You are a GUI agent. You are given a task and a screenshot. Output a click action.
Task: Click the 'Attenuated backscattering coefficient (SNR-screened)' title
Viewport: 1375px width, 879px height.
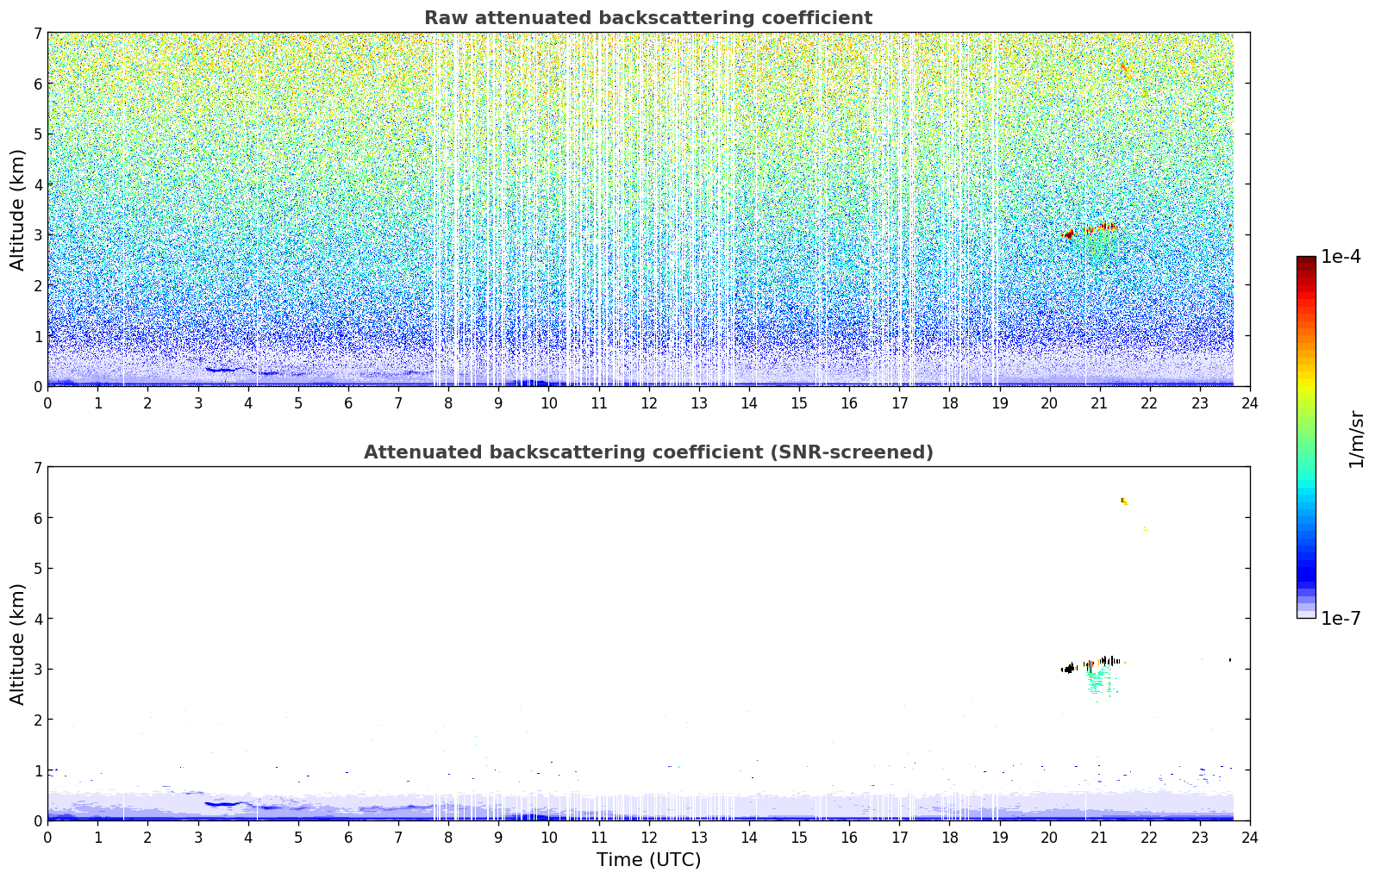(648, 452)
